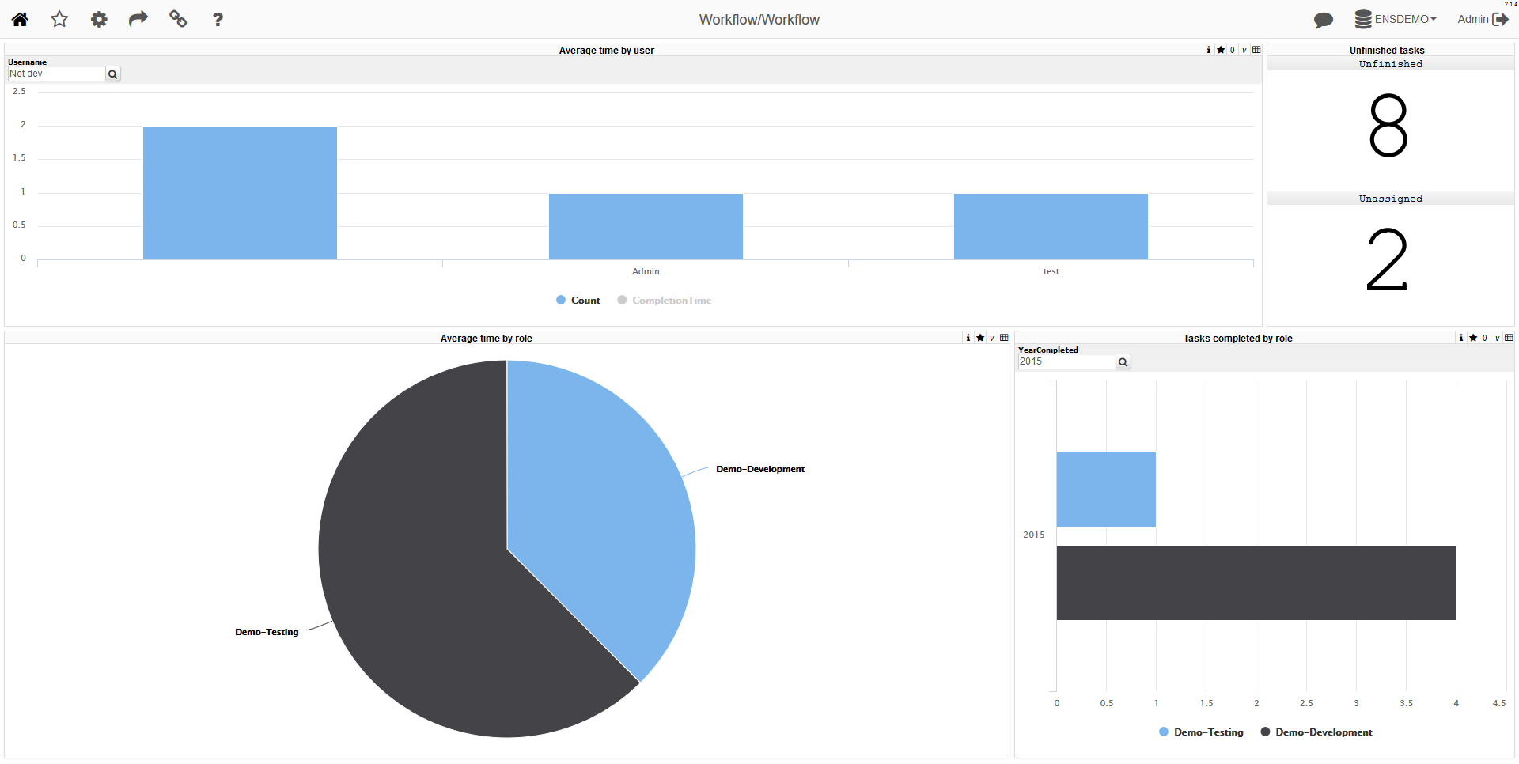The image size is (1519, 764).
Task: Select the Workflow/Workflow title
Action: coord(759,19)
